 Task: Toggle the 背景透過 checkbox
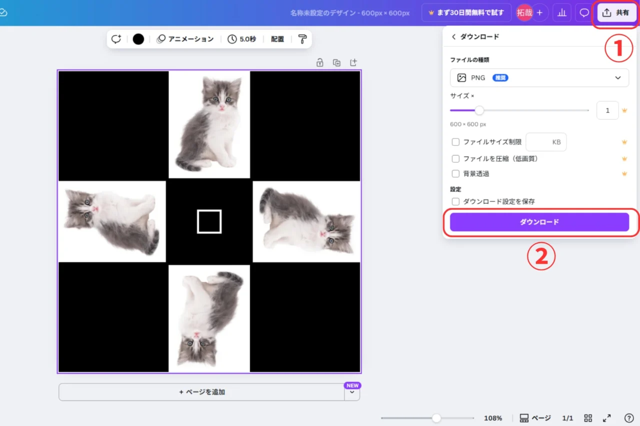455,174
